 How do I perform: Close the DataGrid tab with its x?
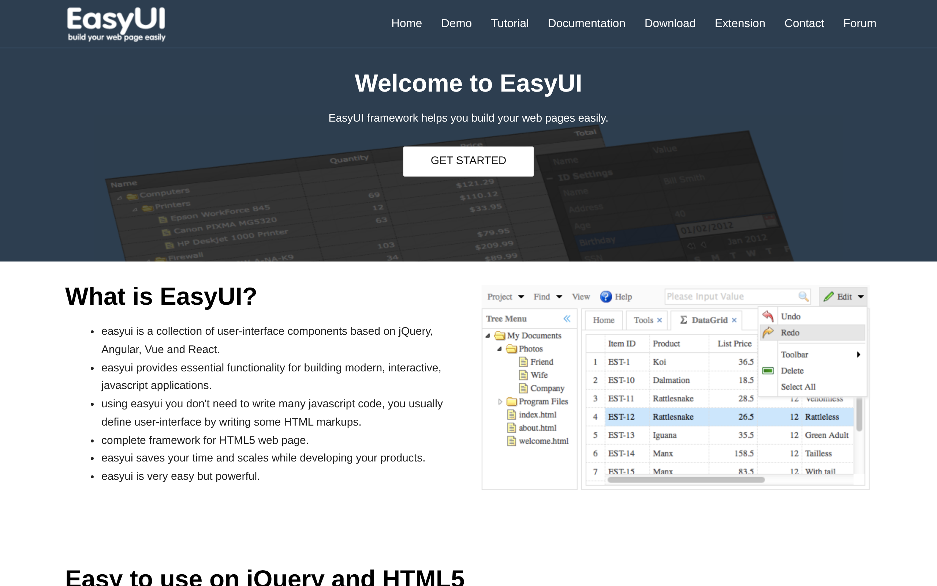pos(734,320)
